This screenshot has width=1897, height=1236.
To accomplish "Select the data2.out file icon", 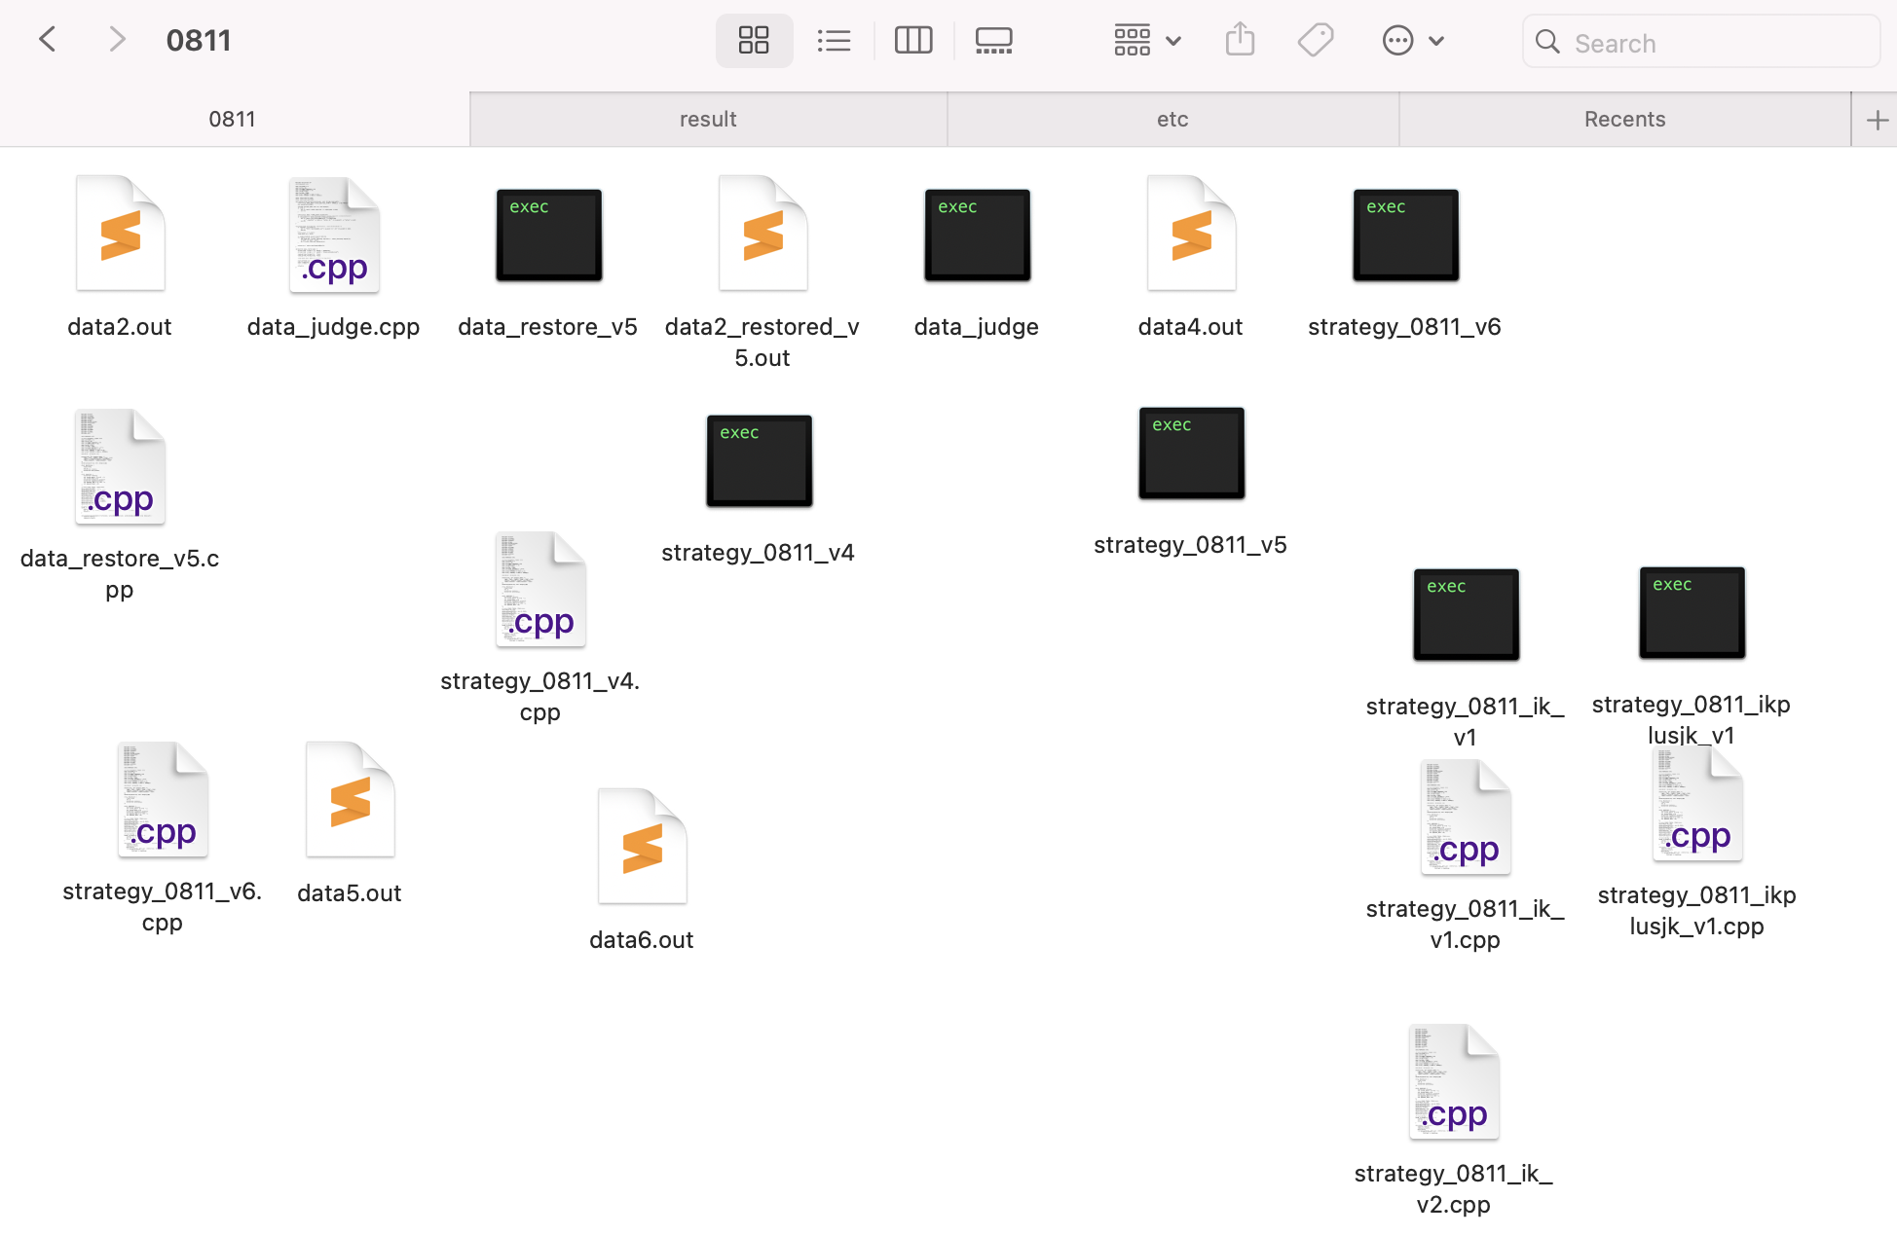I will point(120,235).
